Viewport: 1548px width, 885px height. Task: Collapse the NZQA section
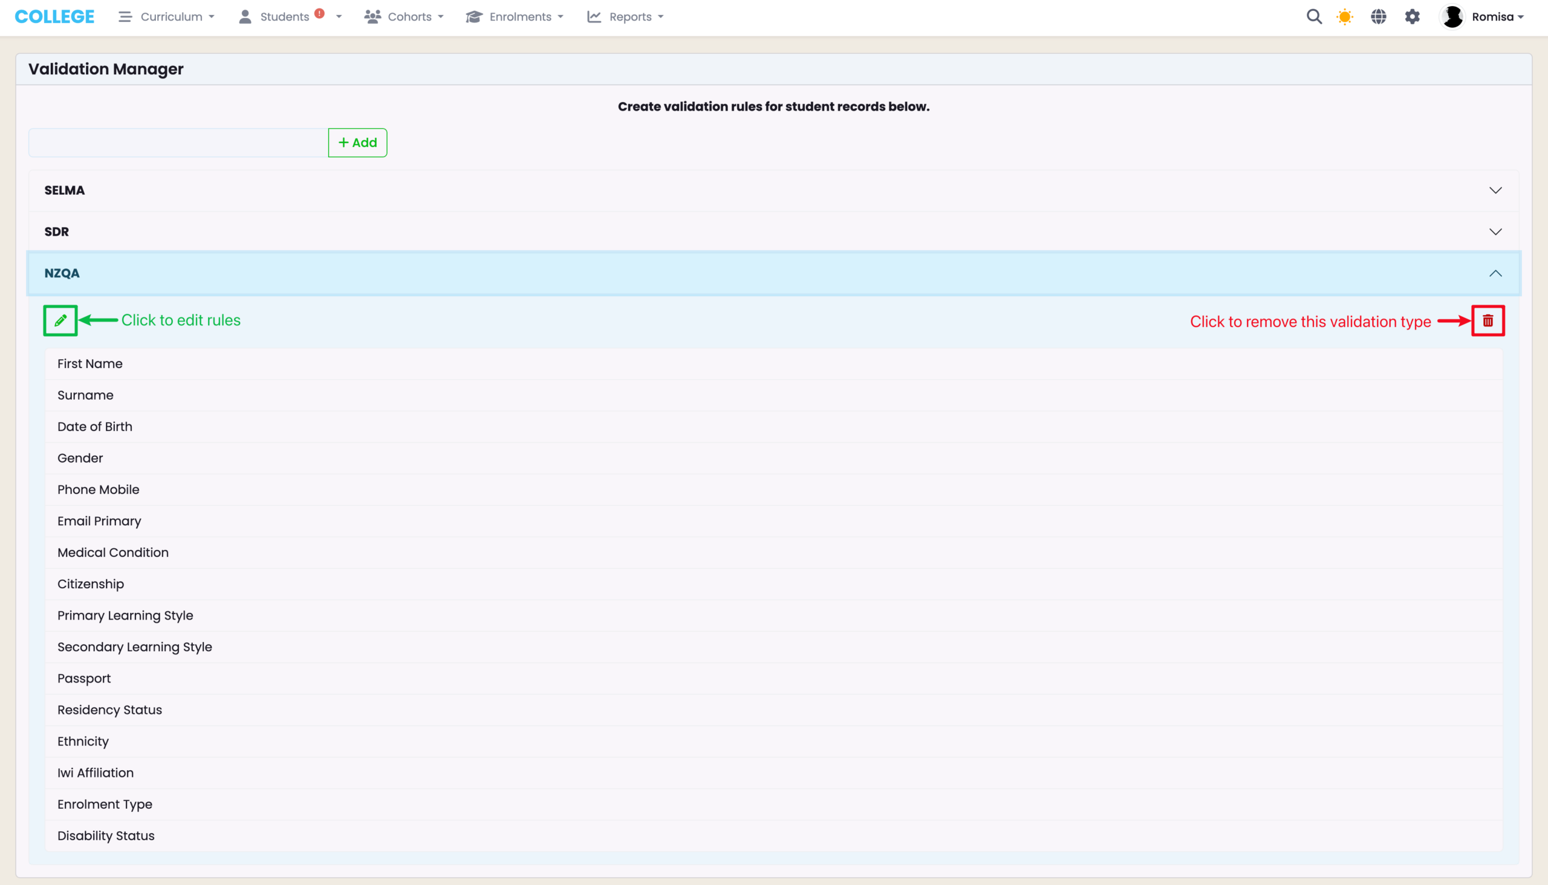click(1495, 273)
